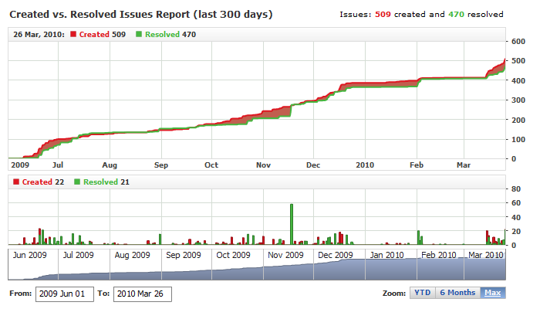
Task: Click the 2010 label on the cumulative chart axis
Action: tap(366, 165)
